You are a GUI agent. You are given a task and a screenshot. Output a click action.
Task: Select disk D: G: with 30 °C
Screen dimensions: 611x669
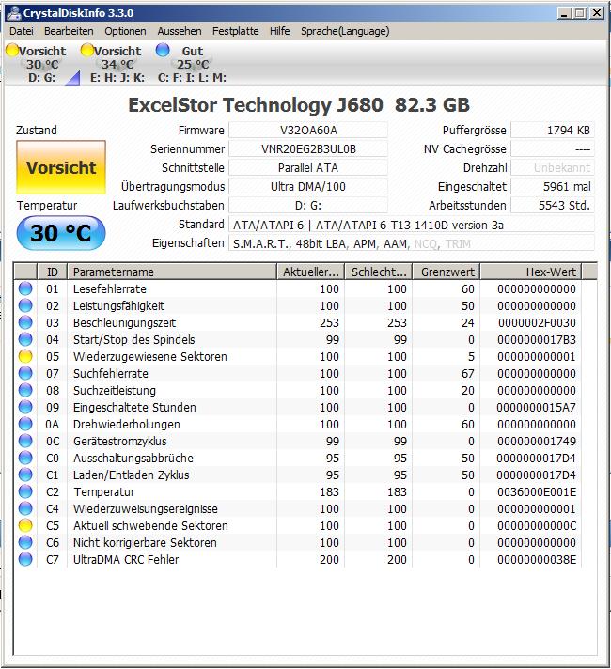coord(42,64)
